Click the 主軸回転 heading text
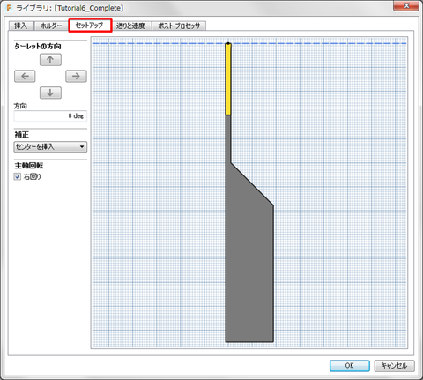 point(29,166)
